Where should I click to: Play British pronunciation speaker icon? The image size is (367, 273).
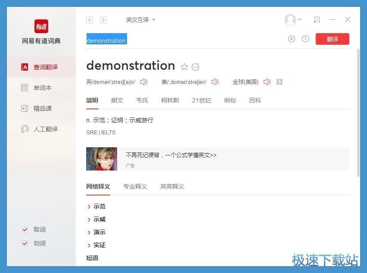pyautogui.click(x=144, y=82)
